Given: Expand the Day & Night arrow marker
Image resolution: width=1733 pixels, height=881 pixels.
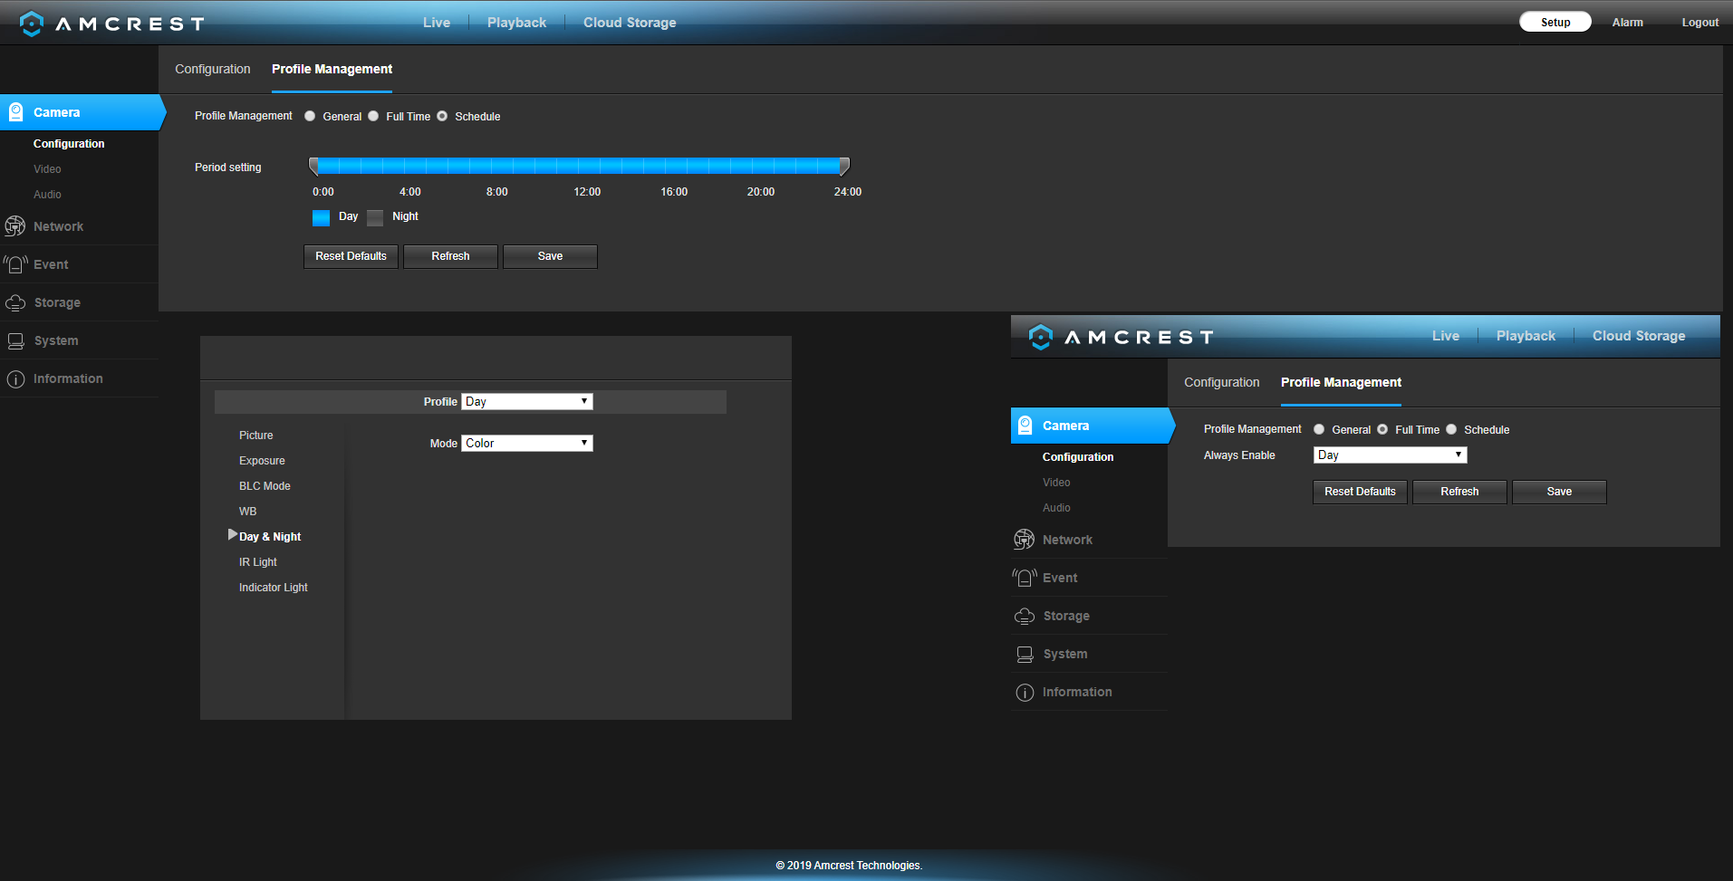Looking at the screenshot, I should (233, 535).
